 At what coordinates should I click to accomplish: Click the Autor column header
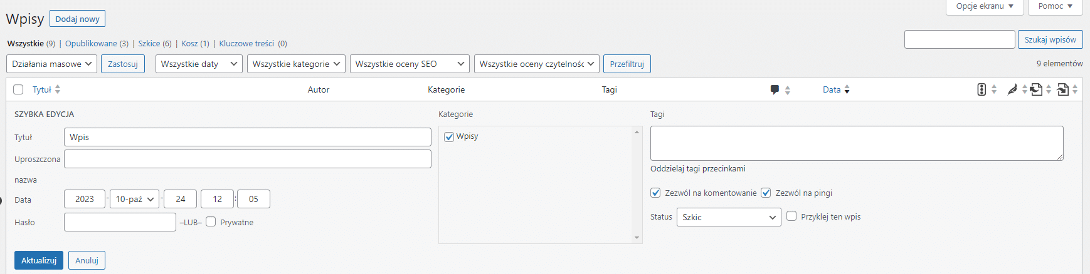coord(319,89)
